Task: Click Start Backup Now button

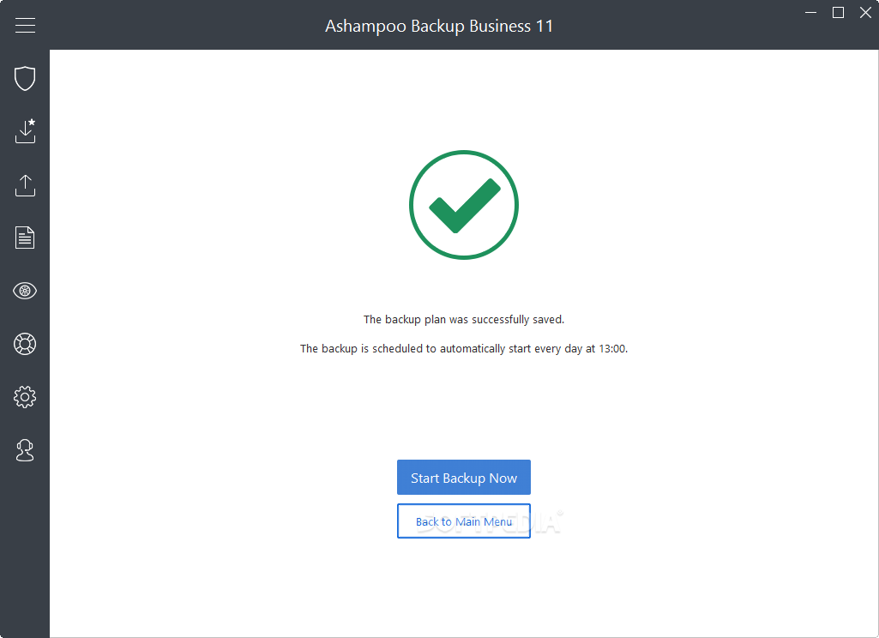Action: [464, 478]
